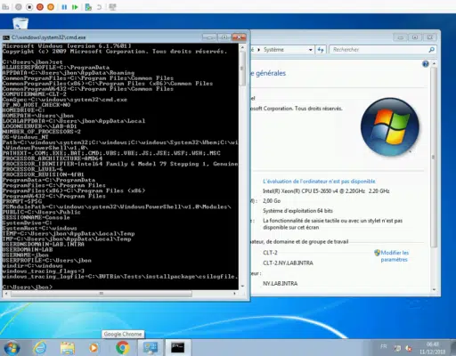
Task: Click the volume tray icon with red X
Action: [410, 348]
